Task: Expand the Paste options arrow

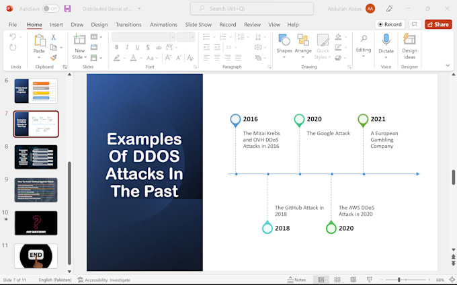Action: [39, 57]
